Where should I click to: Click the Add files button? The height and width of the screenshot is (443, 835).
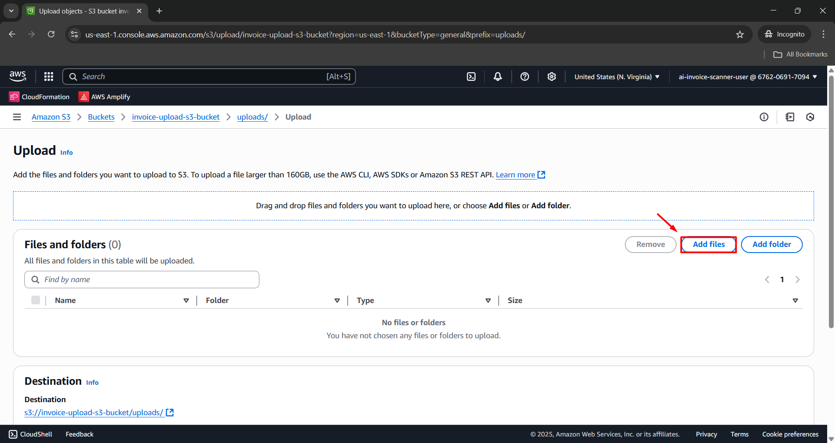click(x=708, y=244)
